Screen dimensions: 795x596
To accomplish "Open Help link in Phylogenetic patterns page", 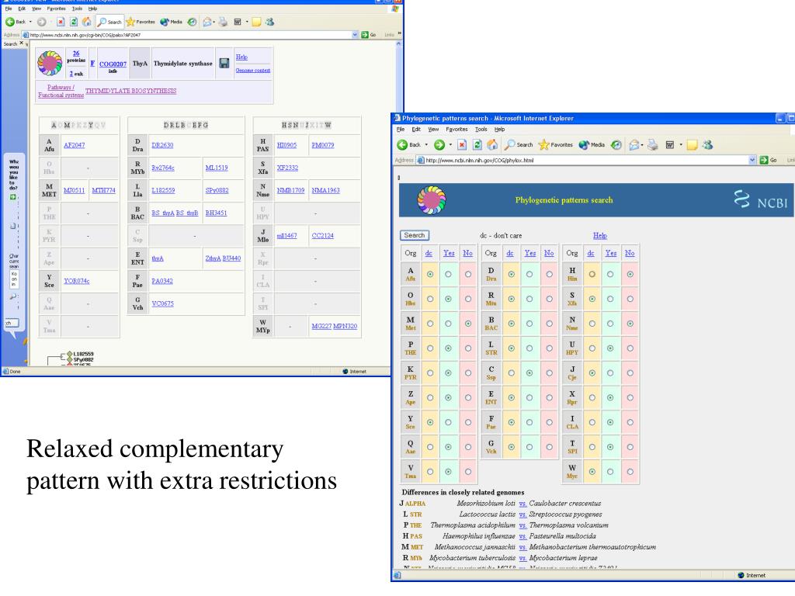I will pos(600,236).
